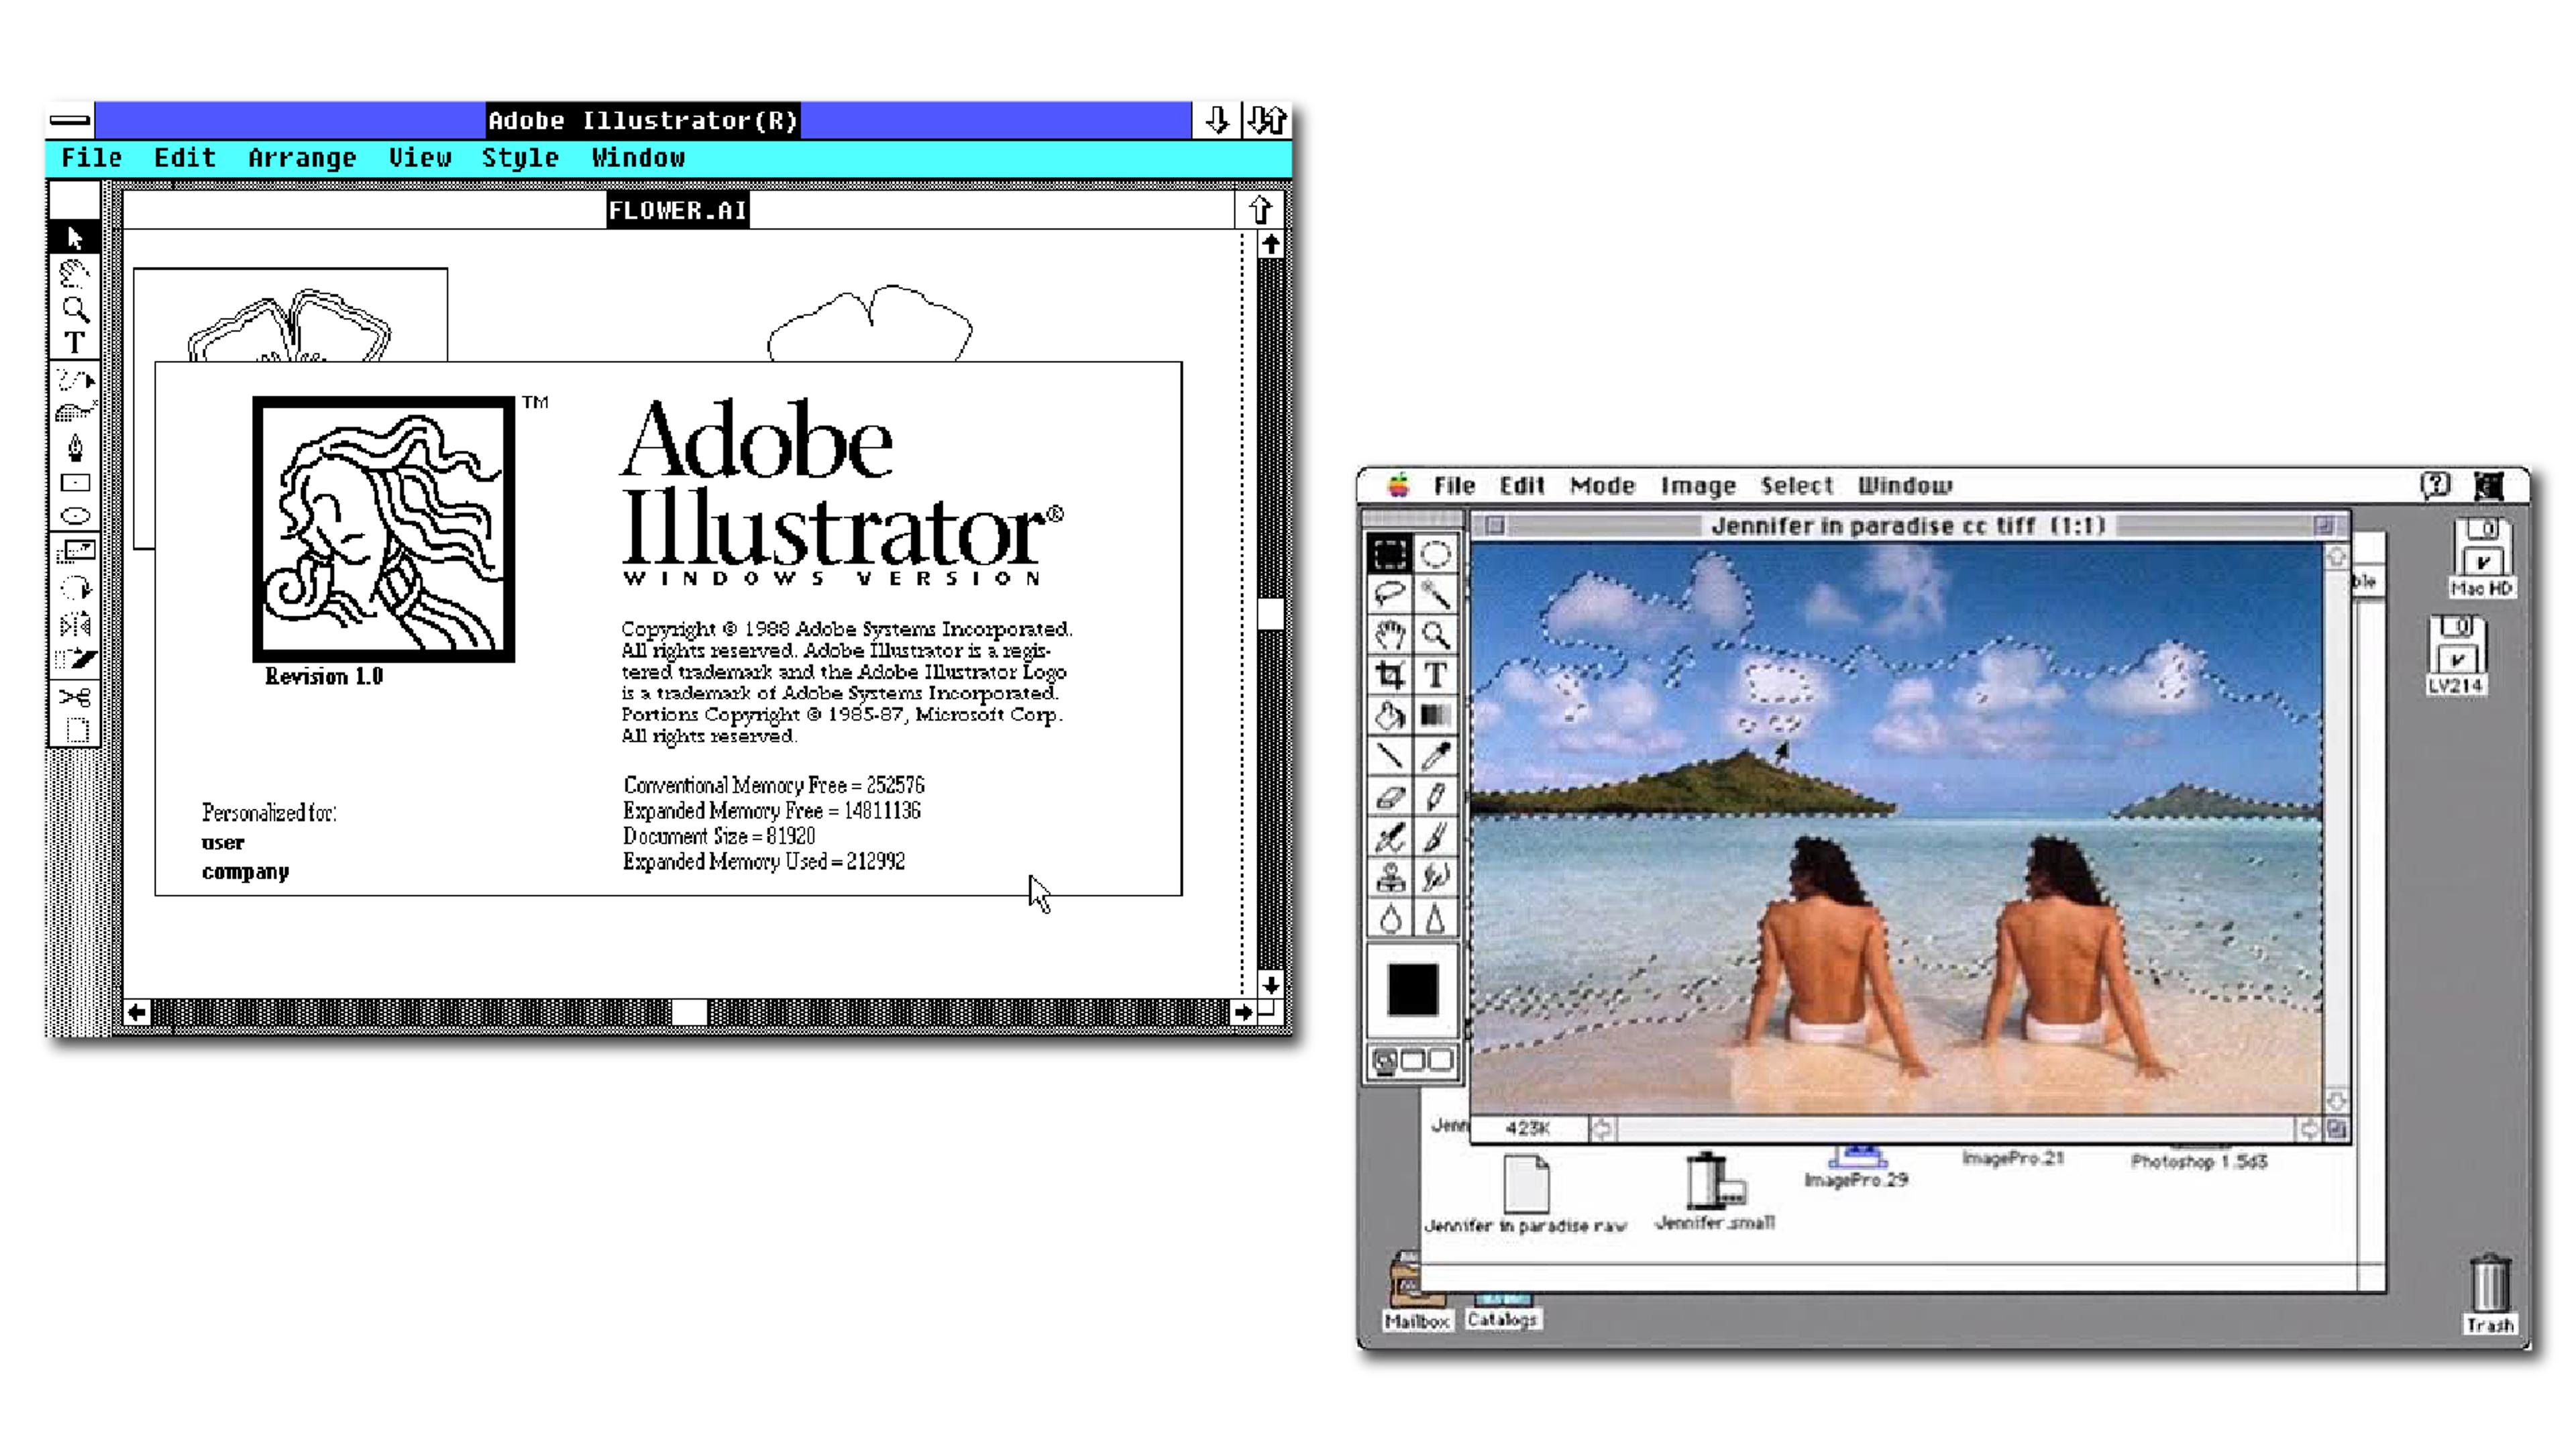Screen dimensions: 2576x1450
Task: Click Illustrator vertical scrollbar up arrow
Action: pos(1270,245)
